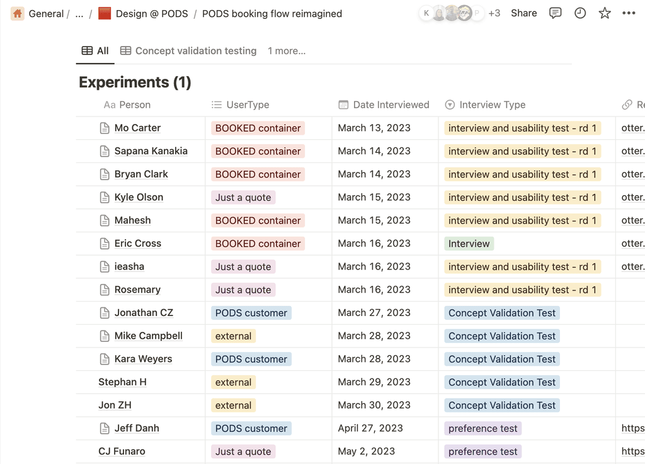Screen dimensions: 645x464
Task: Click the Share button
Action: 523,13
